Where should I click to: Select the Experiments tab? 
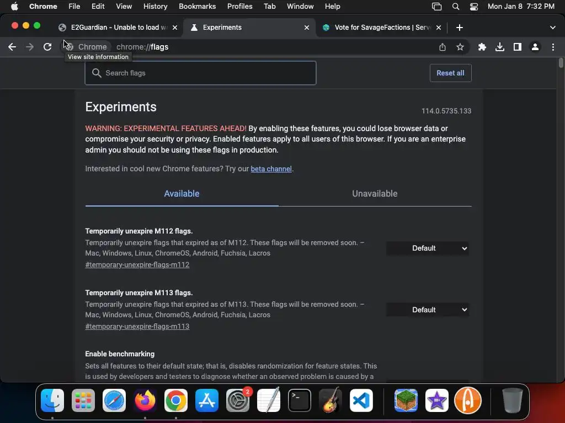pyautogui.click(x=249, y=28)
